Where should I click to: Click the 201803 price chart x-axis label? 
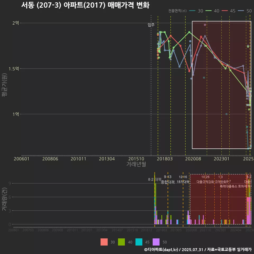(x=165, y=159)
